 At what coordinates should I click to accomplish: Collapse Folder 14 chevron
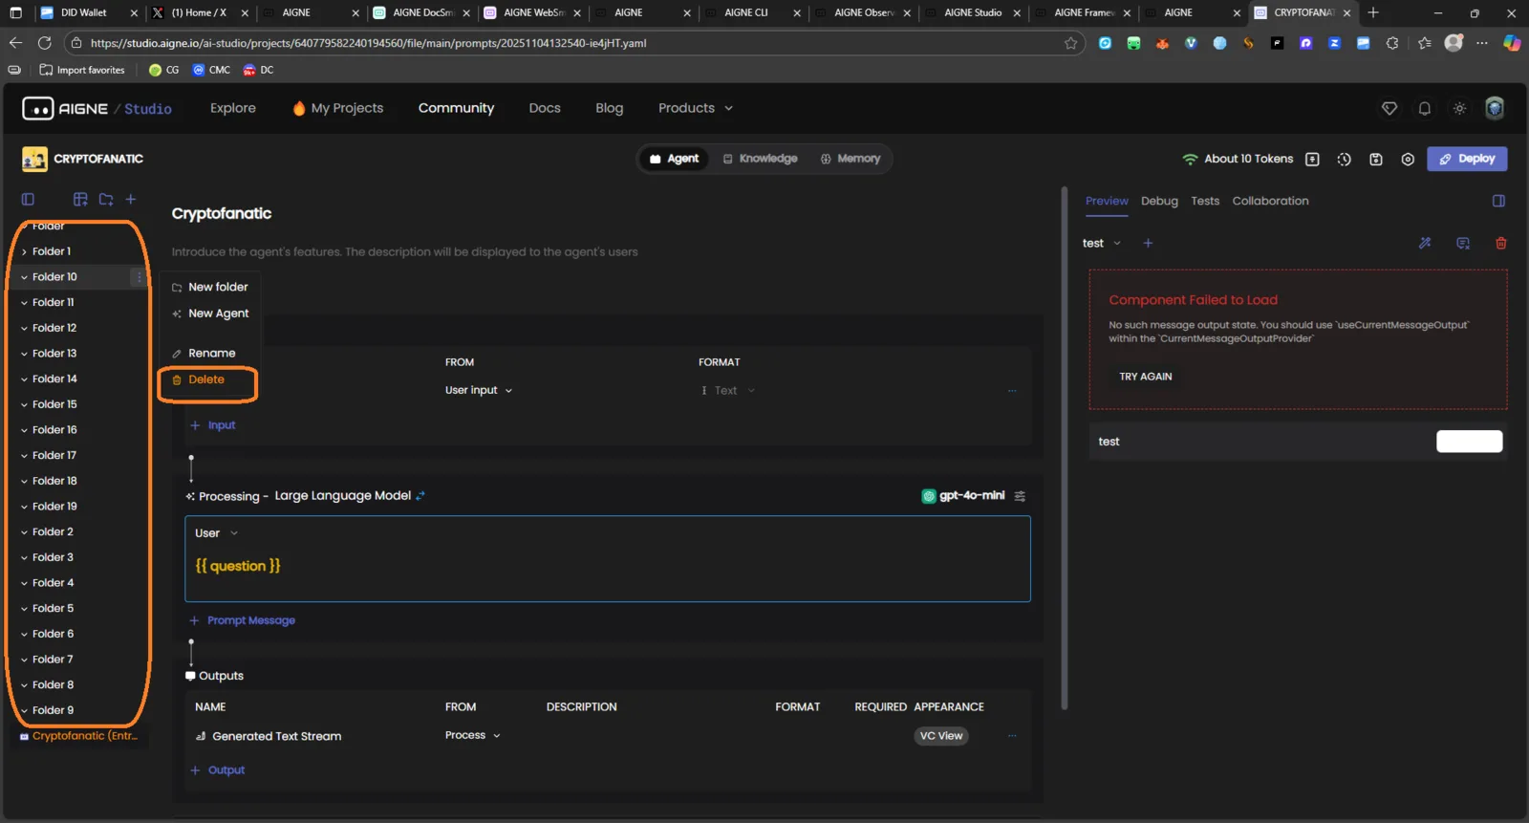[x=24, y=379]
